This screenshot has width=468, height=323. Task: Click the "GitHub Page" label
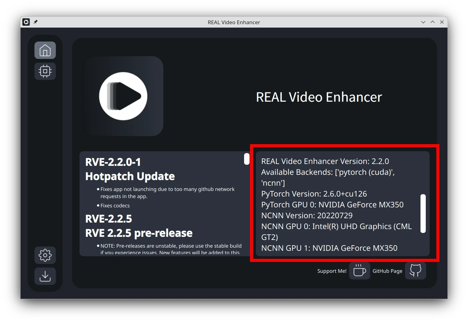(x=387, y=271)
